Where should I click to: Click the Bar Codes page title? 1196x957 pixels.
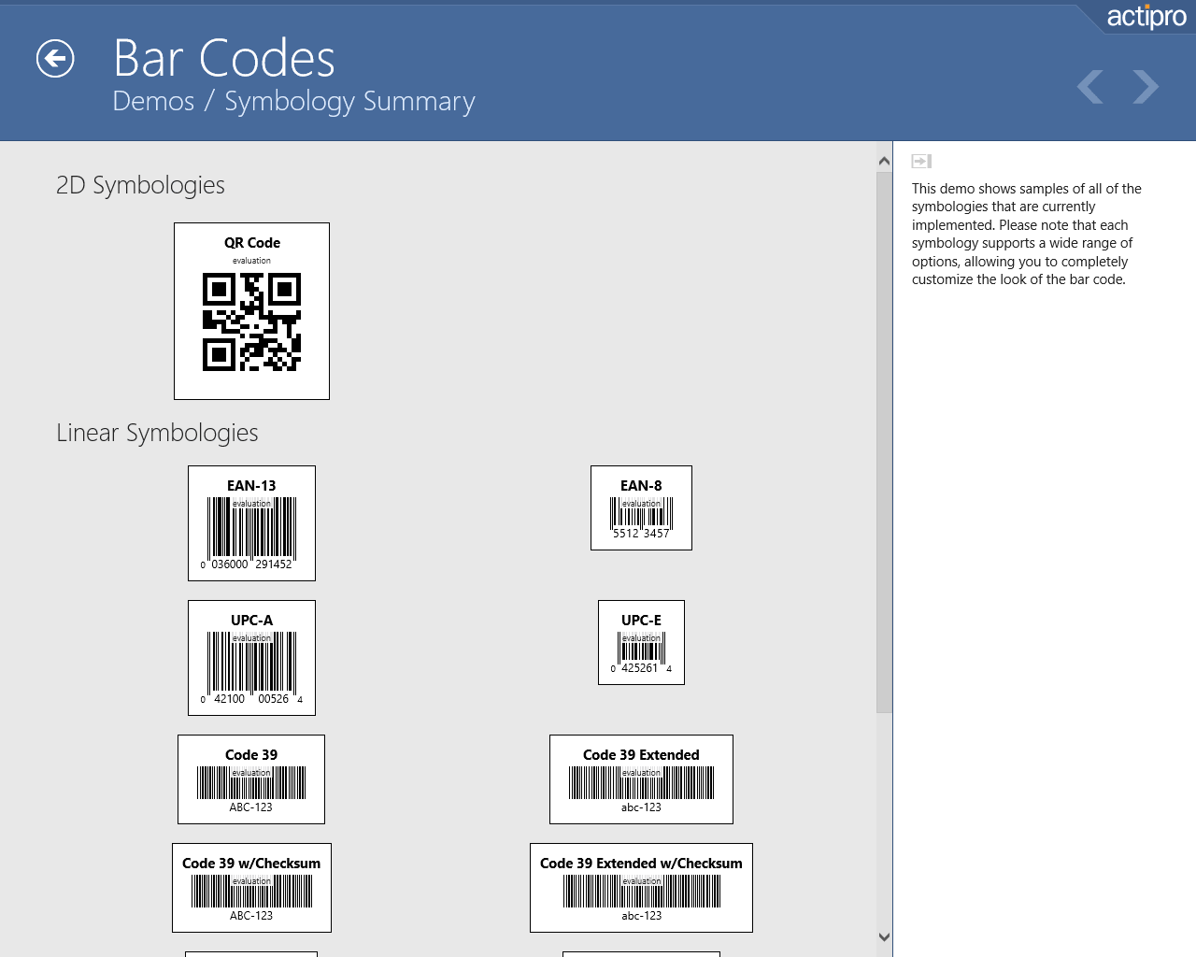tap(224, 58)
